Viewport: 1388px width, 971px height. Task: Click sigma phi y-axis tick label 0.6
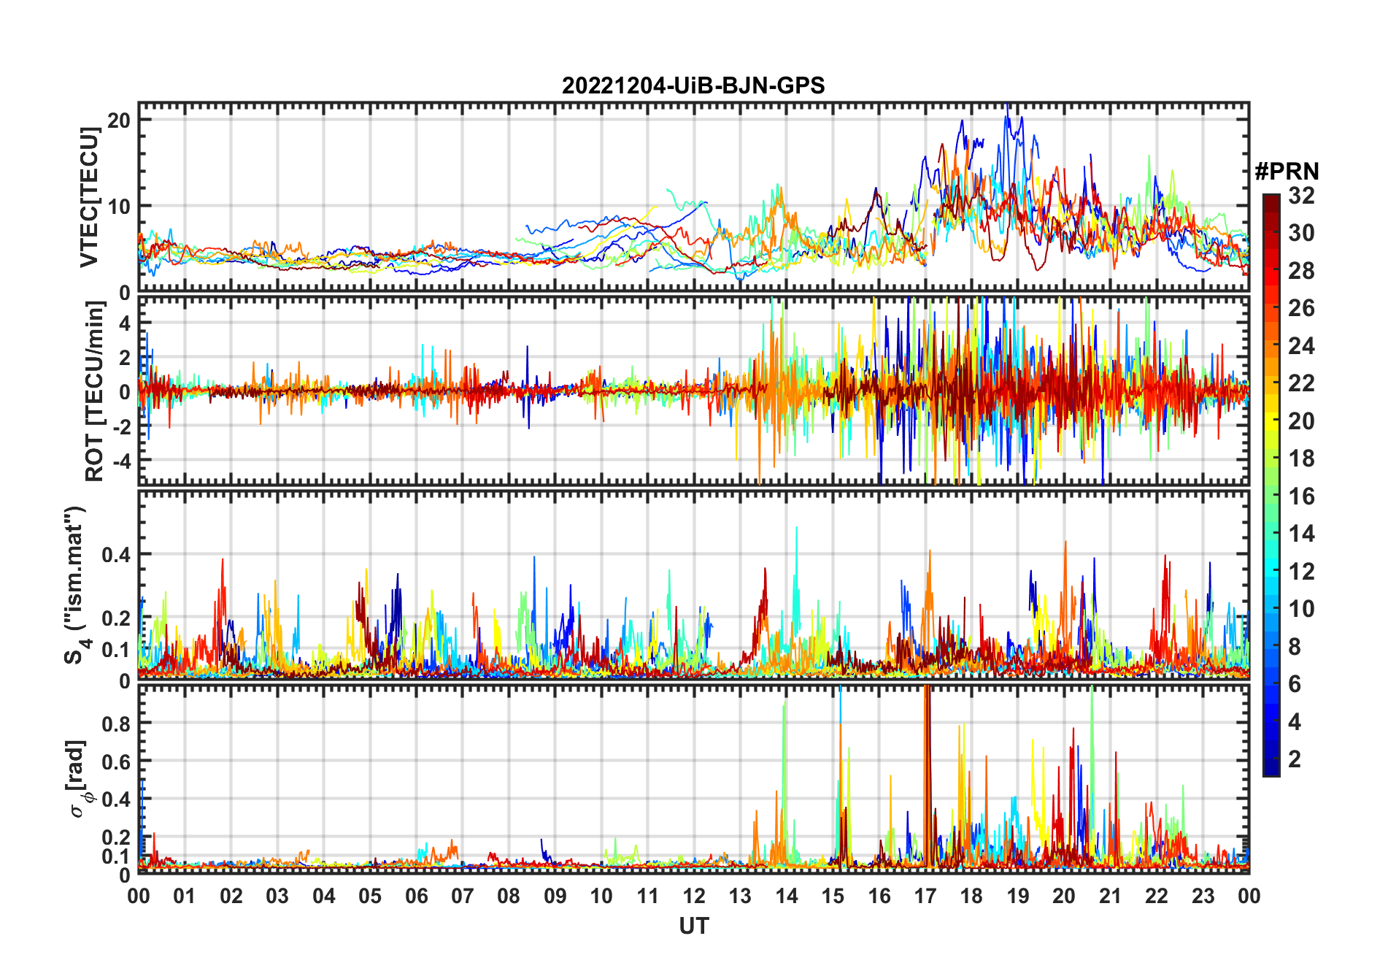[x=116, y=761]
